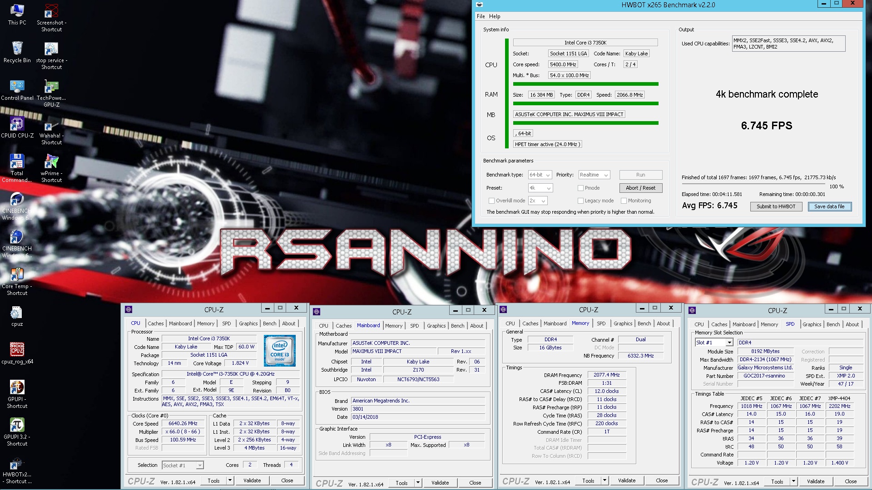The image size is (872, 490).
Task: Open Priority Realtime dropdown
Action: [x=594, y=175]
